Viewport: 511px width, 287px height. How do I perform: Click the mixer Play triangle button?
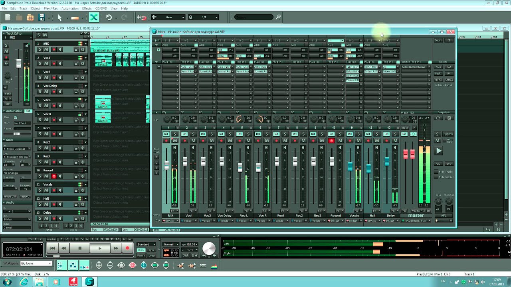pos(439,151)
